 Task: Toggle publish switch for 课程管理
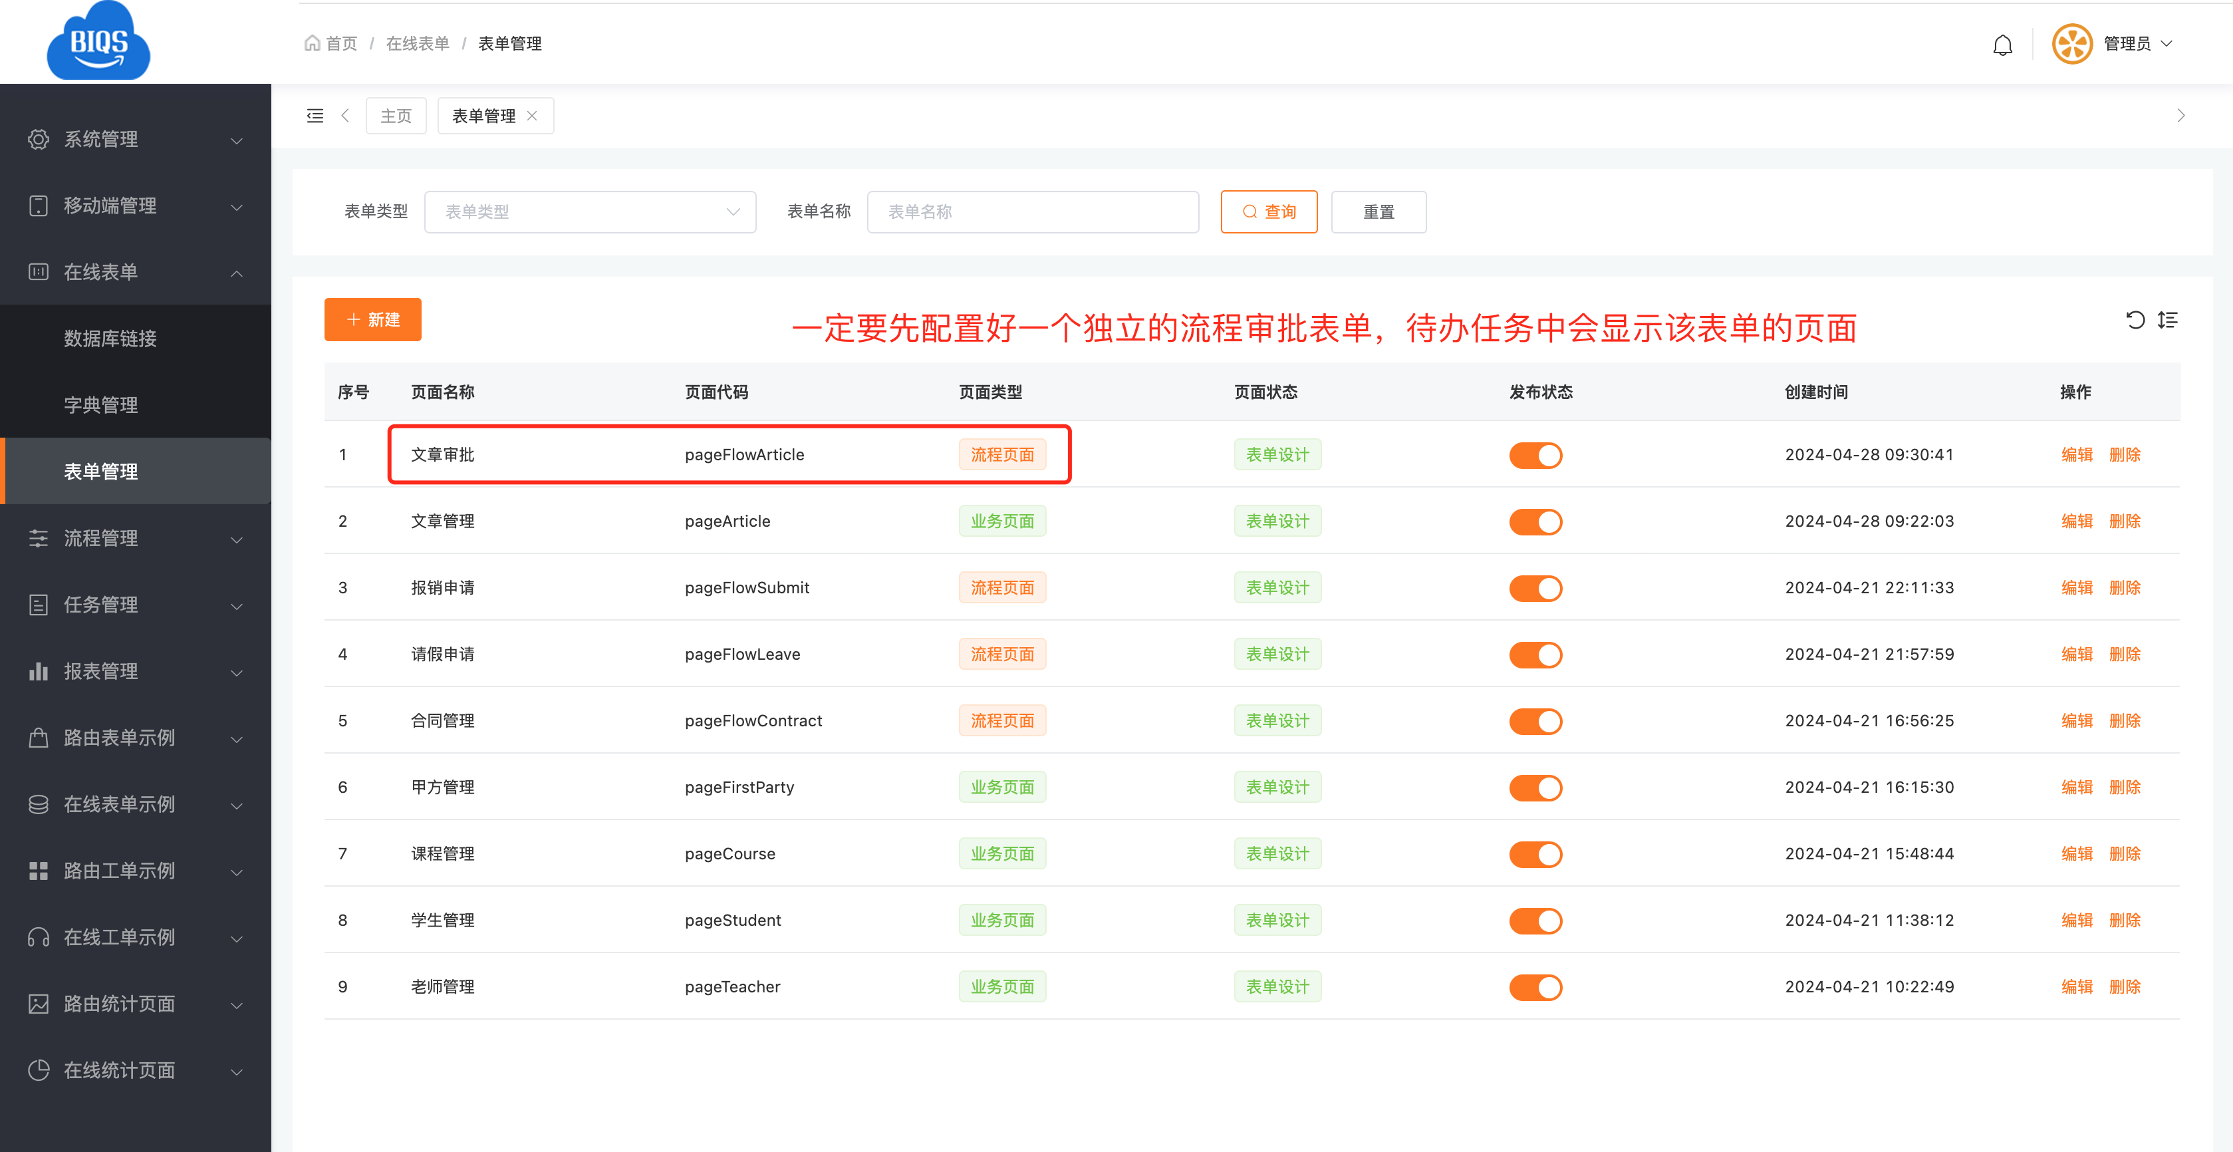click(x=1535, y=855)
